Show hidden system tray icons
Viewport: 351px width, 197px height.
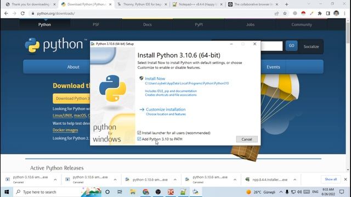pyautogui.click(x=281, y=192)
